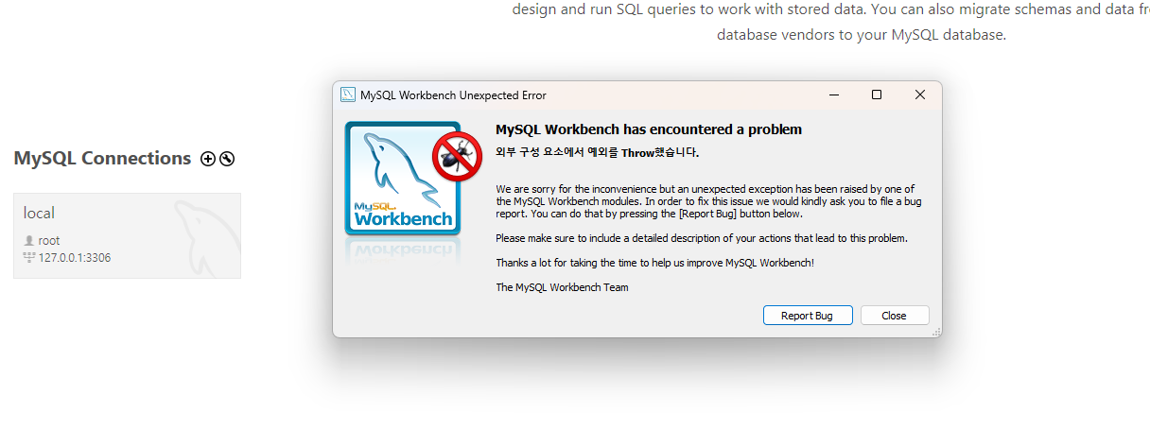Click the MySQL Workbench dolphin bug logo
1150x447 pixels.
[x=413, y=179]
